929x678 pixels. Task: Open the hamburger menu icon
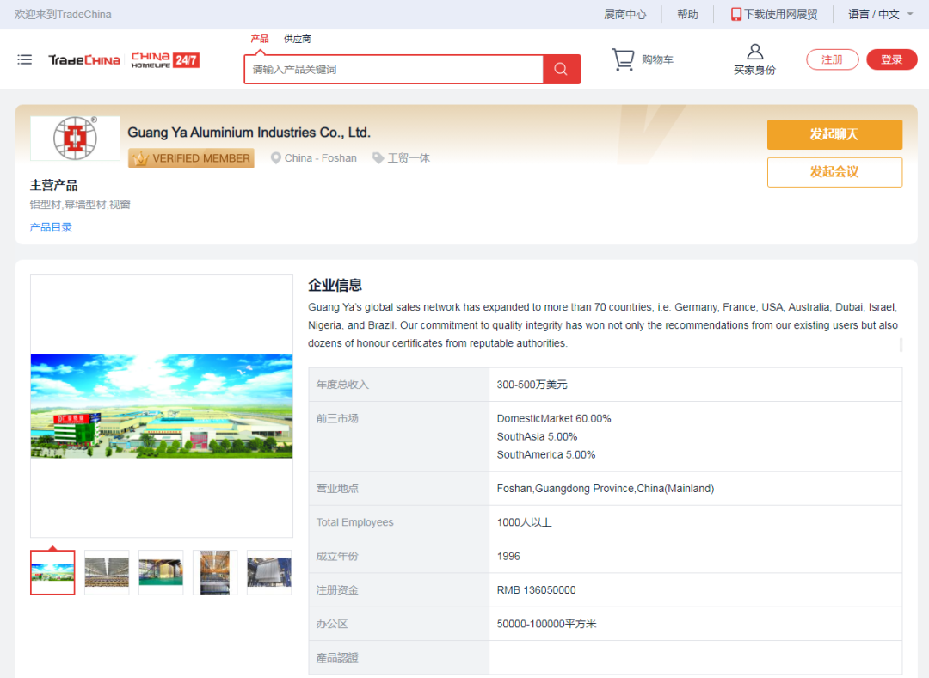(25, 59)
